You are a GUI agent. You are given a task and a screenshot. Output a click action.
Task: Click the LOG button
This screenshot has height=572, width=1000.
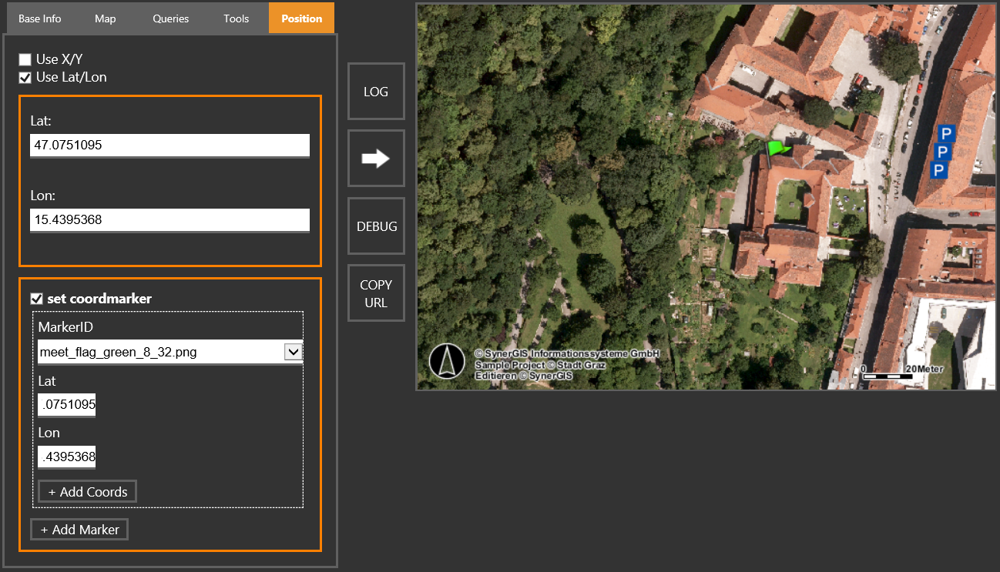(376, 91)
